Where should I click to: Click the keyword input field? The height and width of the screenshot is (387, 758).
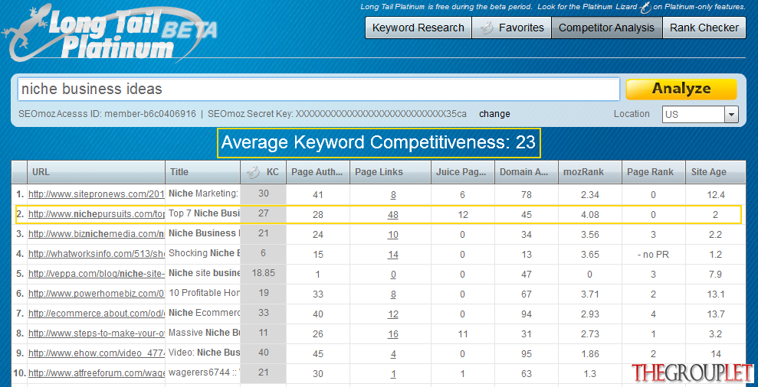click(318, 89)
